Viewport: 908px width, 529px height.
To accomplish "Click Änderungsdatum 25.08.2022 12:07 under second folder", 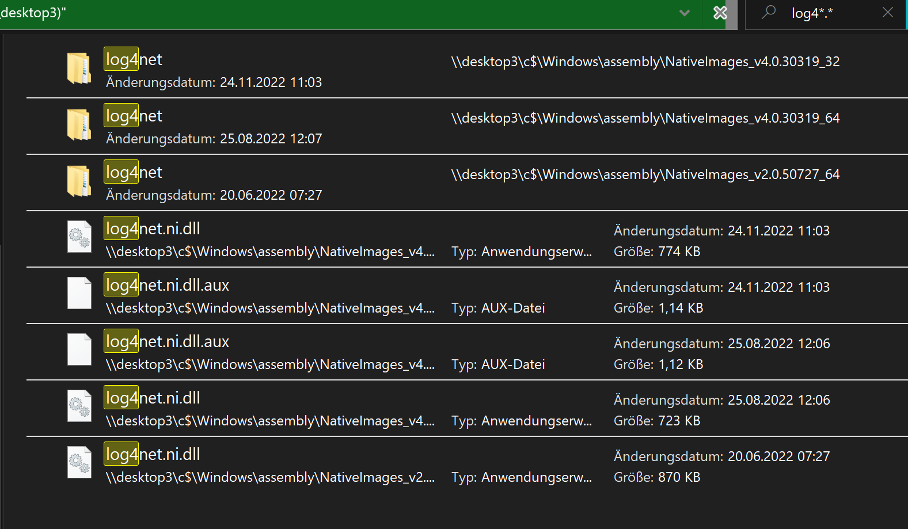I will point(214,139).
